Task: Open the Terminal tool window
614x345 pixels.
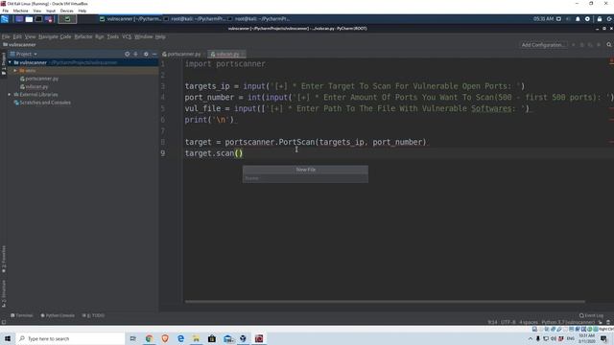Action: [22, 315]
